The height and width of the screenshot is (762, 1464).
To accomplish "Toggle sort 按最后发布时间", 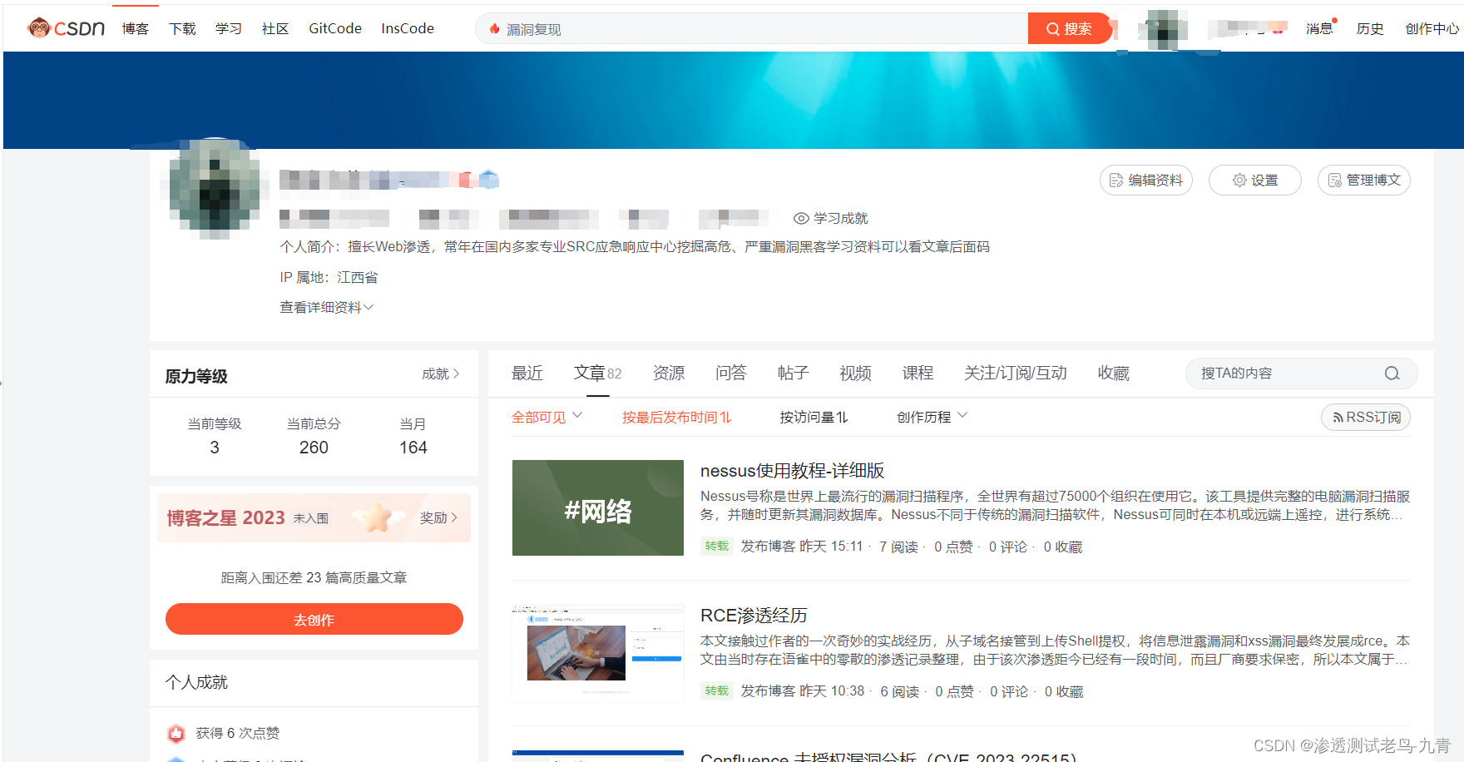I will pos(676,417).
